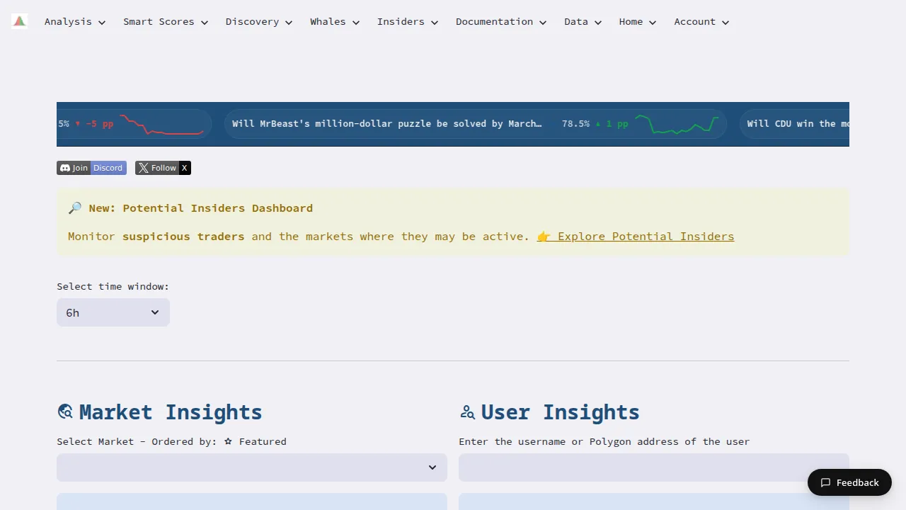Open the MrBeast million-dollar puzzle market ticker
The height and width of the screenshot is (510, 906).
pyautogui.click(x=387, y=124)
